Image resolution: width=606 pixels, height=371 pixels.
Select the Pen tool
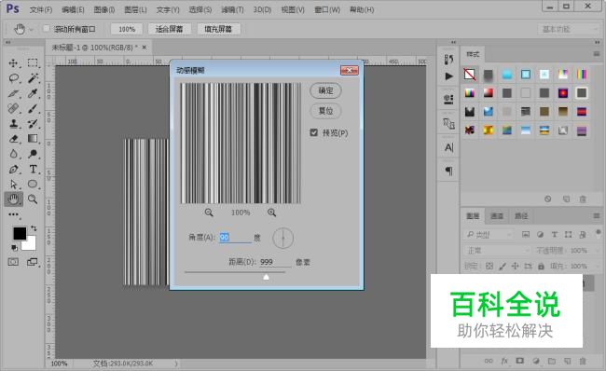coord(14,169)
